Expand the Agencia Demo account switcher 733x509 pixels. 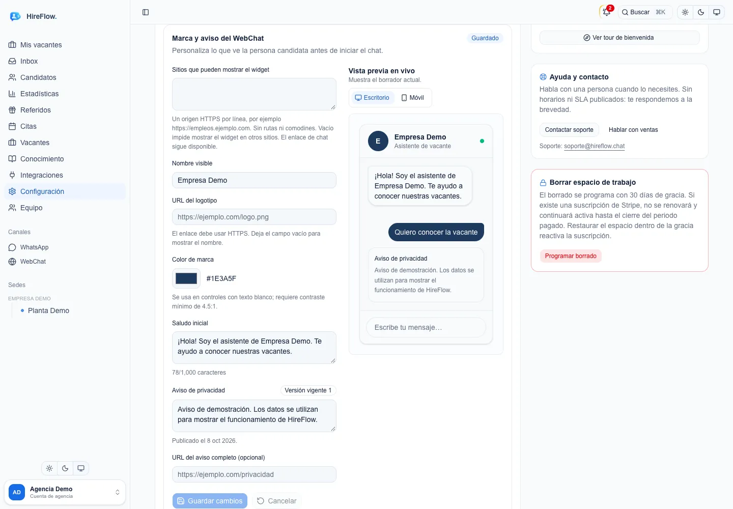click(65, 492)
